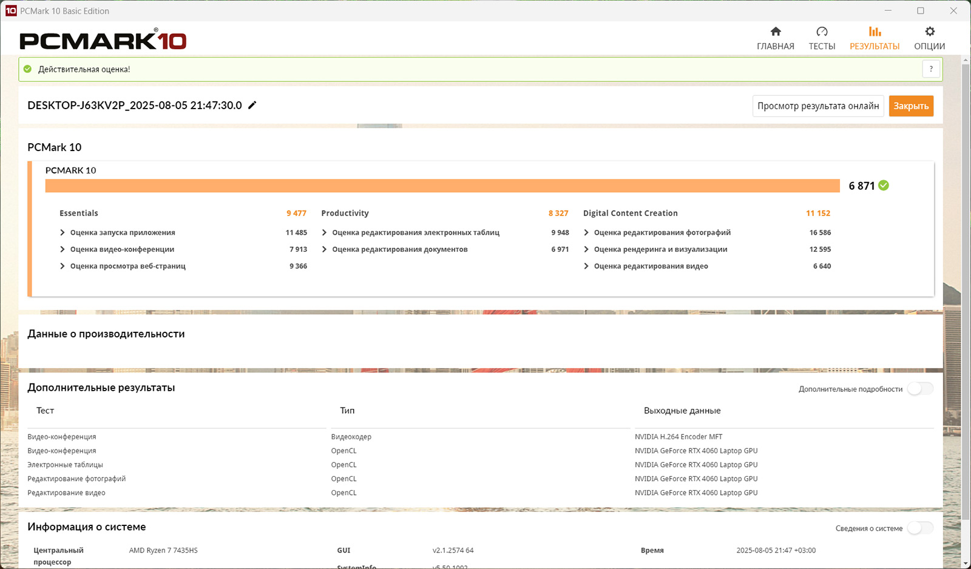
Task: Switch to РЕЗУЛЬТАТЫ tab
Action: tap(875, 38)
